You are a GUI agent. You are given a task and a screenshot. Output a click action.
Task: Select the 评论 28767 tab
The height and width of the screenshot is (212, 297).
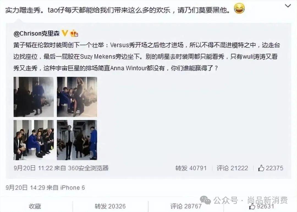click(186, 206)
